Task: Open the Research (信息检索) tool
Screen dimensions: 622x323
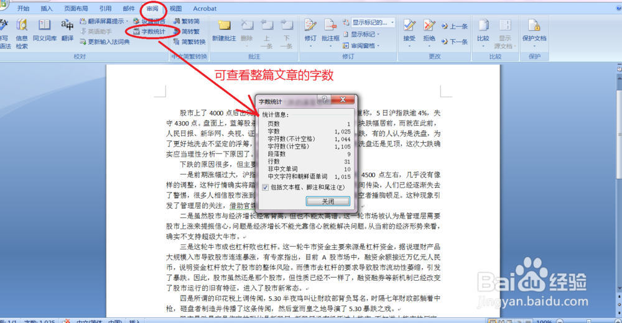Action: (21, 34)
